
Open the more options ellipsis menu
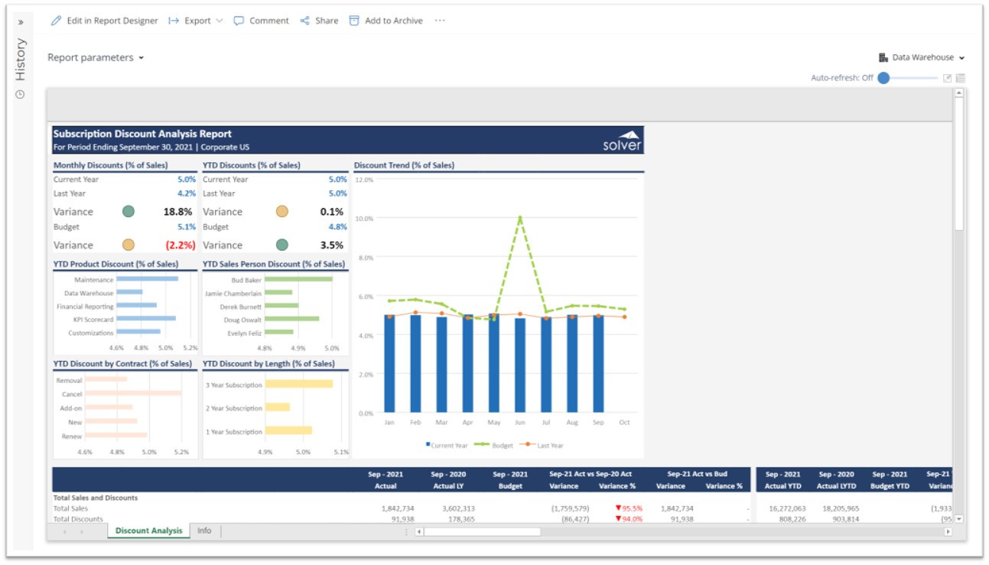click(440, 21)
